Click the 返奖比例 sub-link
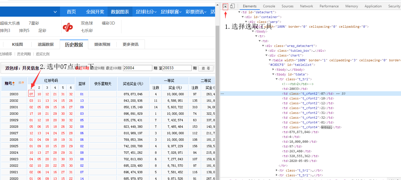This screenshot has height=180, width=401. [42, 54]
